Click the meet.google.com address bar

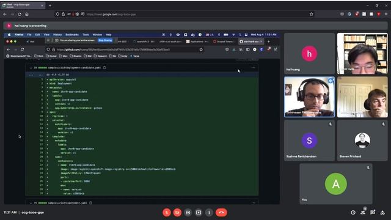point(185,14)
